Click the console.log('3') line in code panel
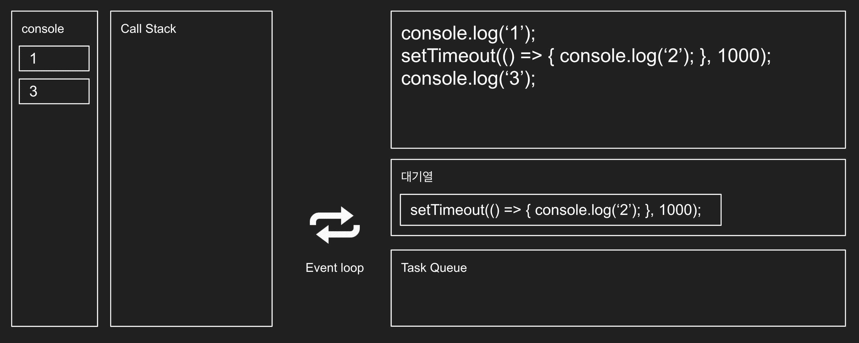 [468, 79]
